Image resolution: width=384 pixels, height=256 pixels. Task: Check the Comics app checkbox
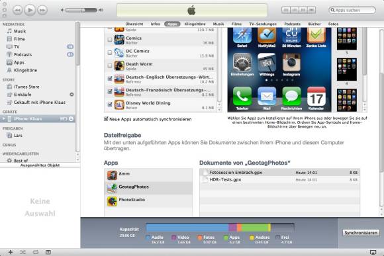[110, 40]
